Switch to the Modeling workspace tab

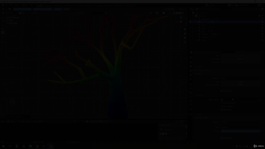coord(48,5)
